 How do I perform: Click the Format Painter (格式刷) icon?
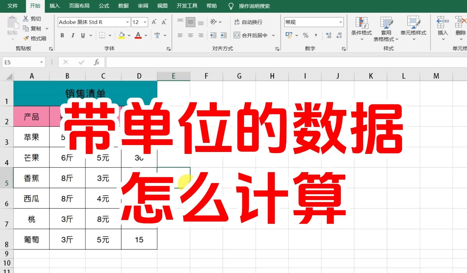coord(26,38)
